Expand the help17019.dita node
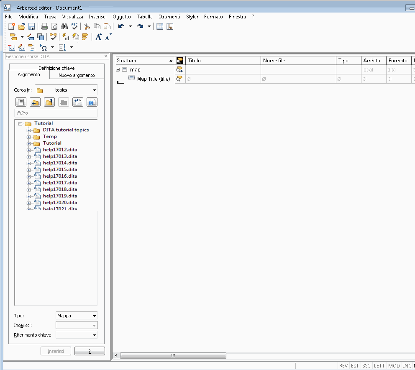Screen dimensions: 415x370 point(28,196)
